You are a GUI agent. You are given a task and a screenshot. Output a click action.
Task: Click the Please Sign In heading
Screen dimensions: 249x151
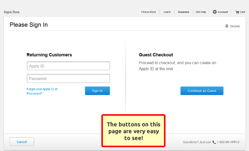[x=28, y=25]
